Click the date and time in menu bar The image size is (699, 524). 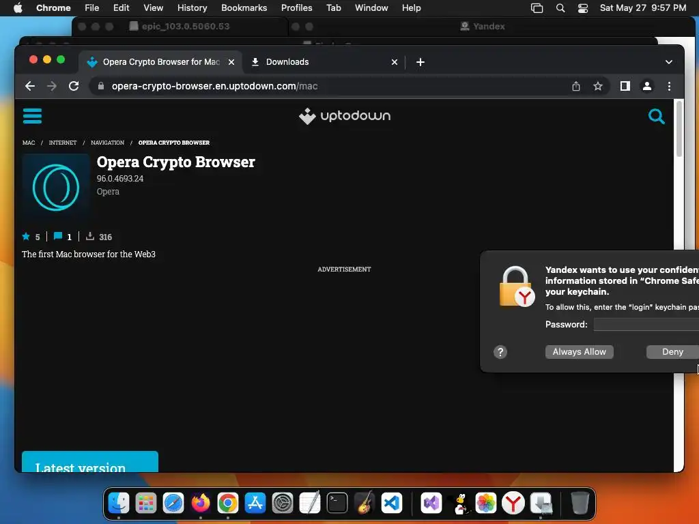[643, 8]
